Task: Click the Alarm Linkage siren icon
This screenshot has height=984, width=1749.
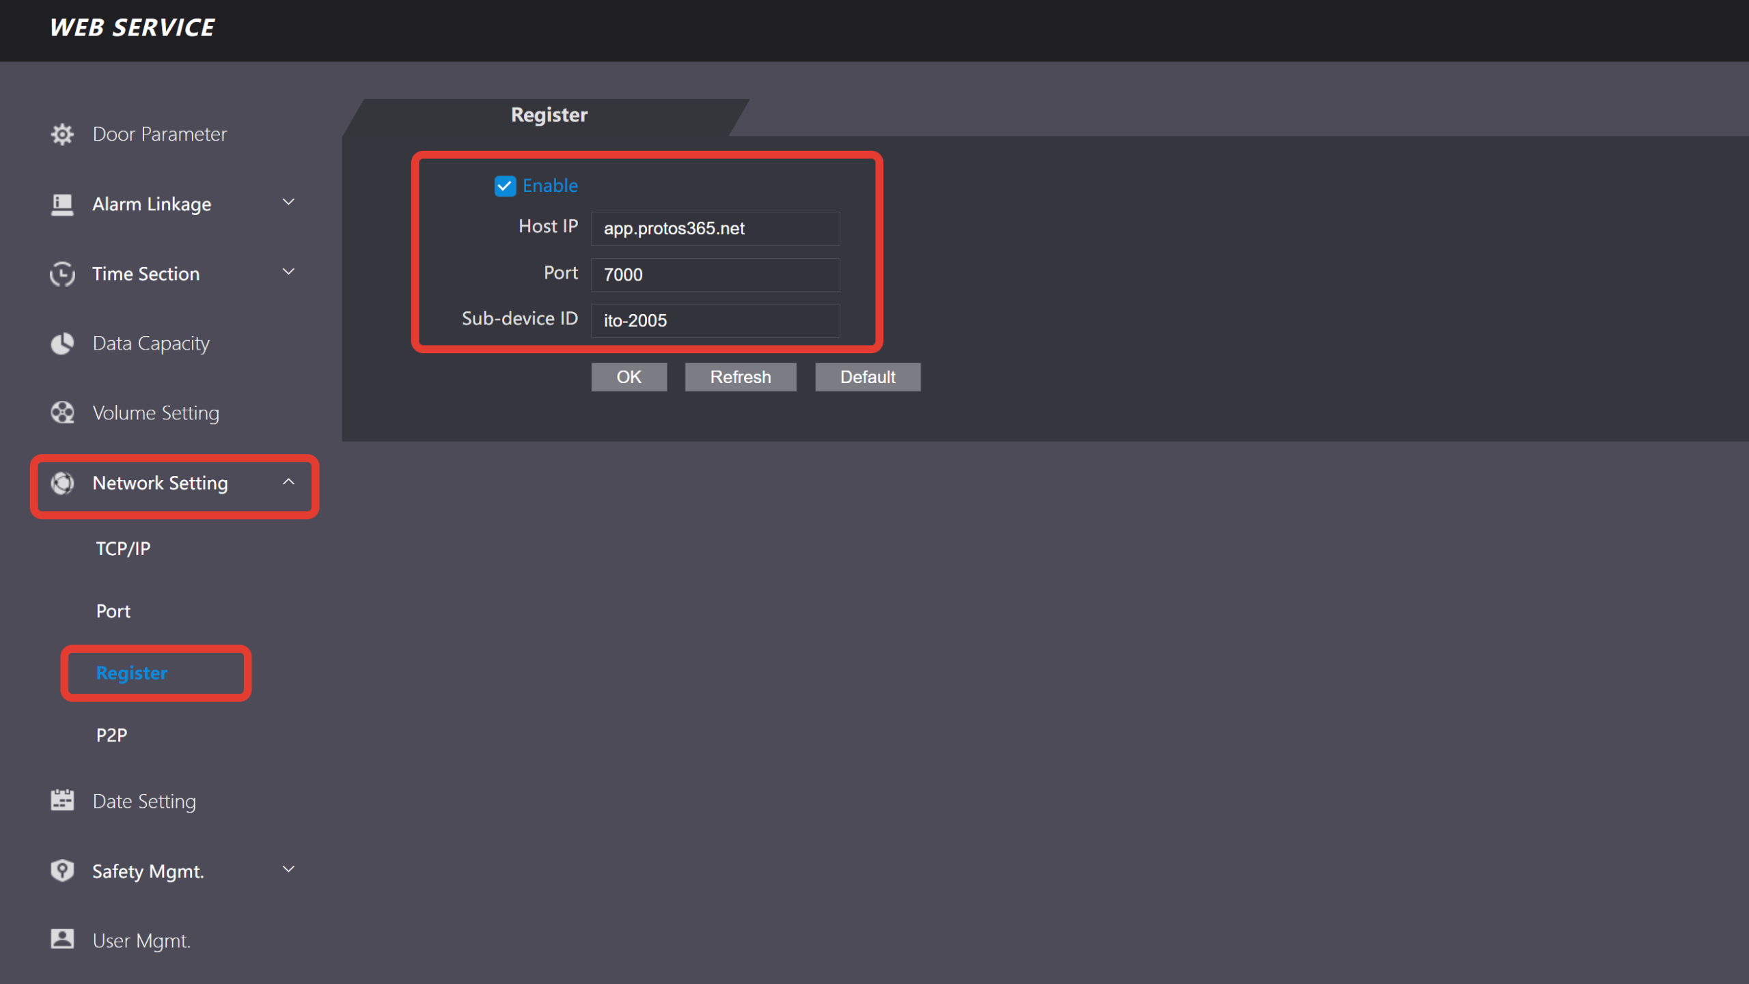Action: coord(62,204)
